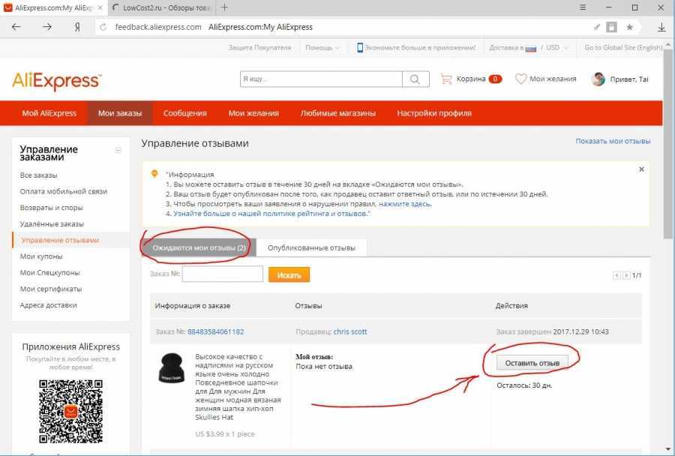This screenshot has height=456, width=675.
Task: Bookmark the page with the star icon
Action: pyautogui.click(x=629, y=27)
